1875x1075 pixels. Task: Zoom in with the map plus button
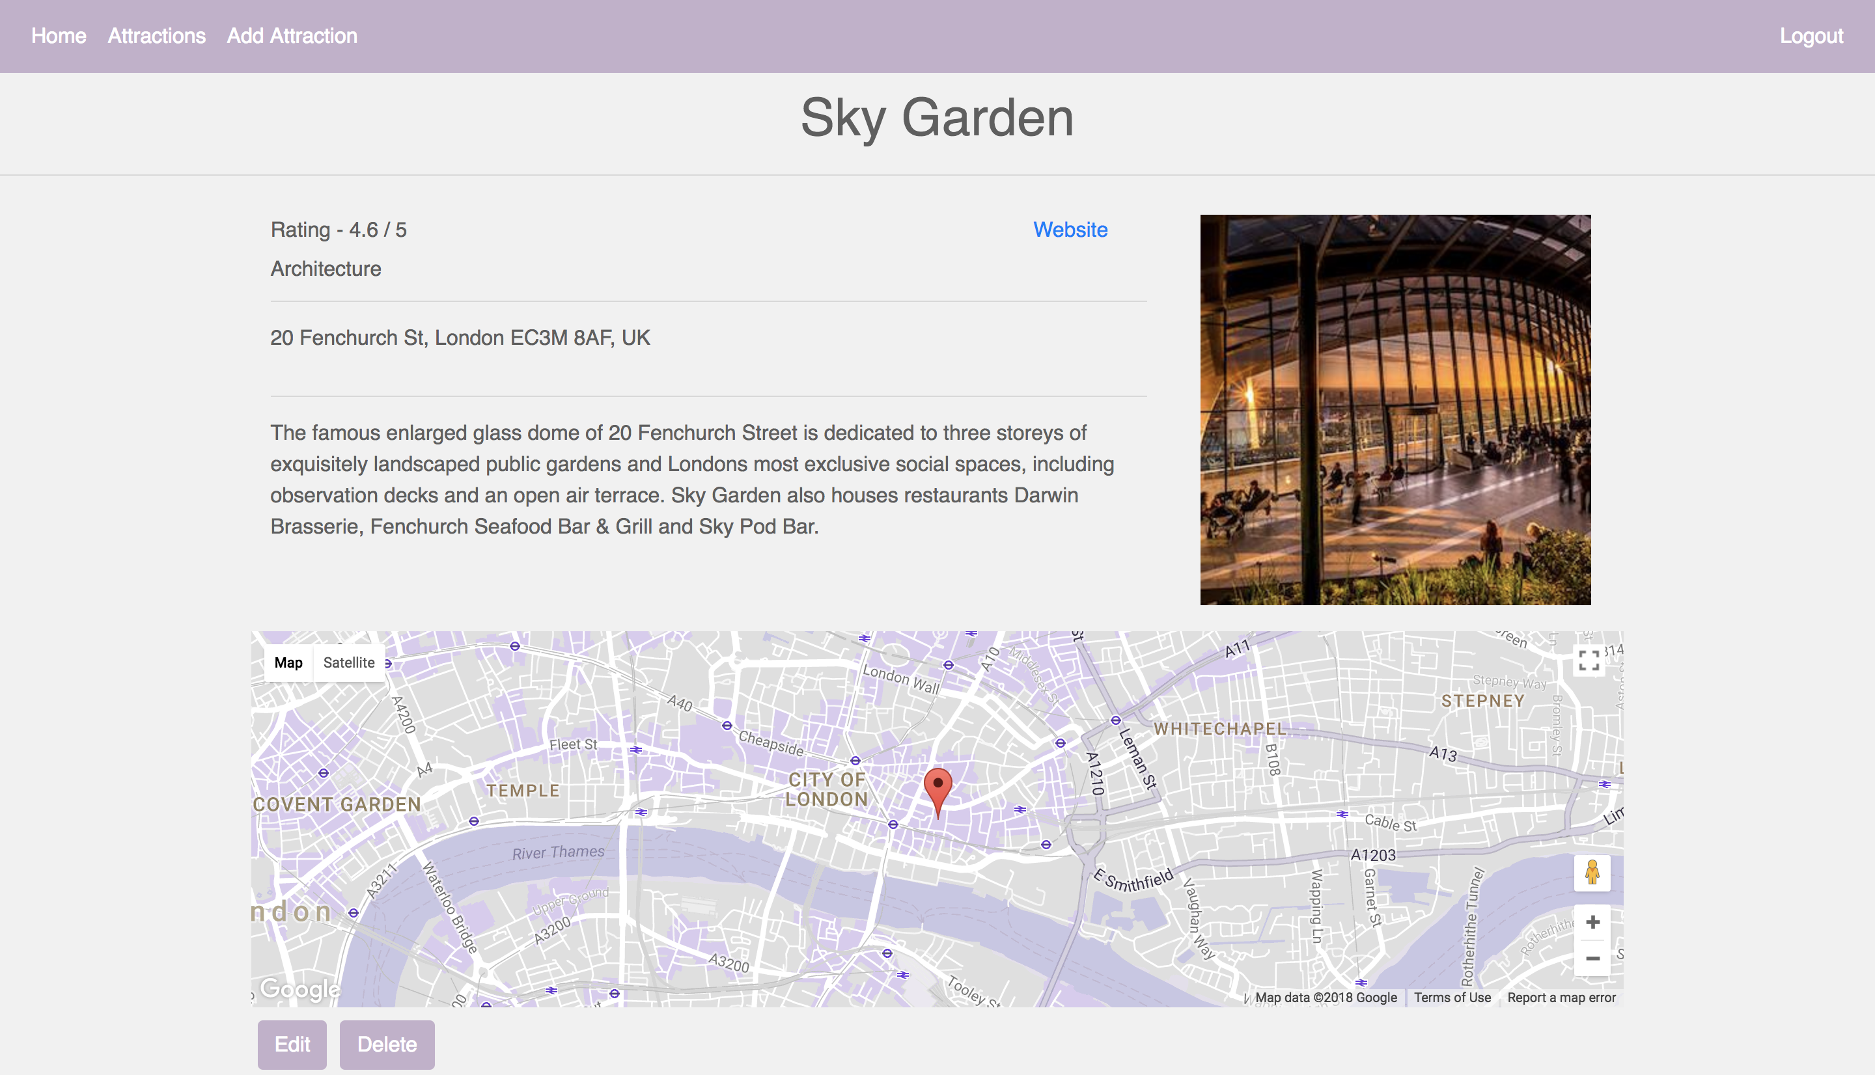coord(1592,922)
